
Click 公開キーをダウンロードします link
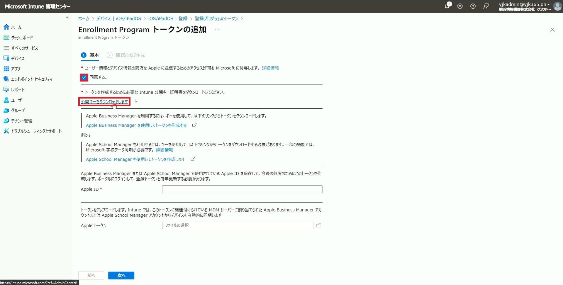(104, 101)
